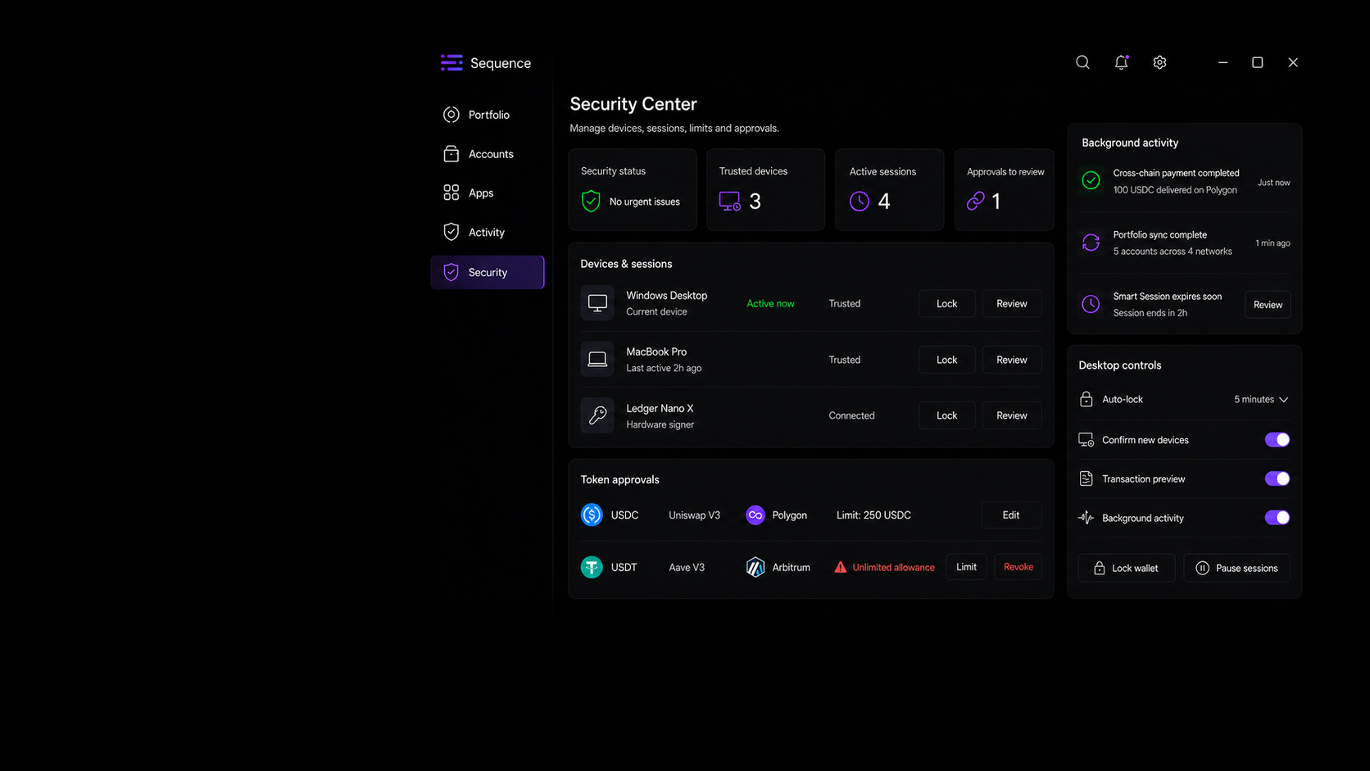Image resolution: width=1370 pixels, height=771 pixels.
Task: Click the Approvals to review link icon
Action: click(975, 201)
